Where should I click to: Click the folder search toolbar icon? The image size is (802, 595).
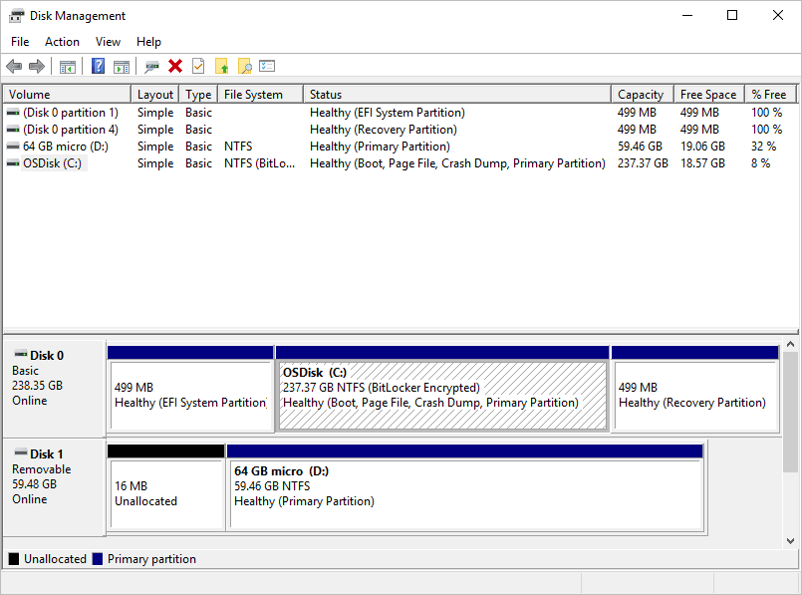point(245,66)
